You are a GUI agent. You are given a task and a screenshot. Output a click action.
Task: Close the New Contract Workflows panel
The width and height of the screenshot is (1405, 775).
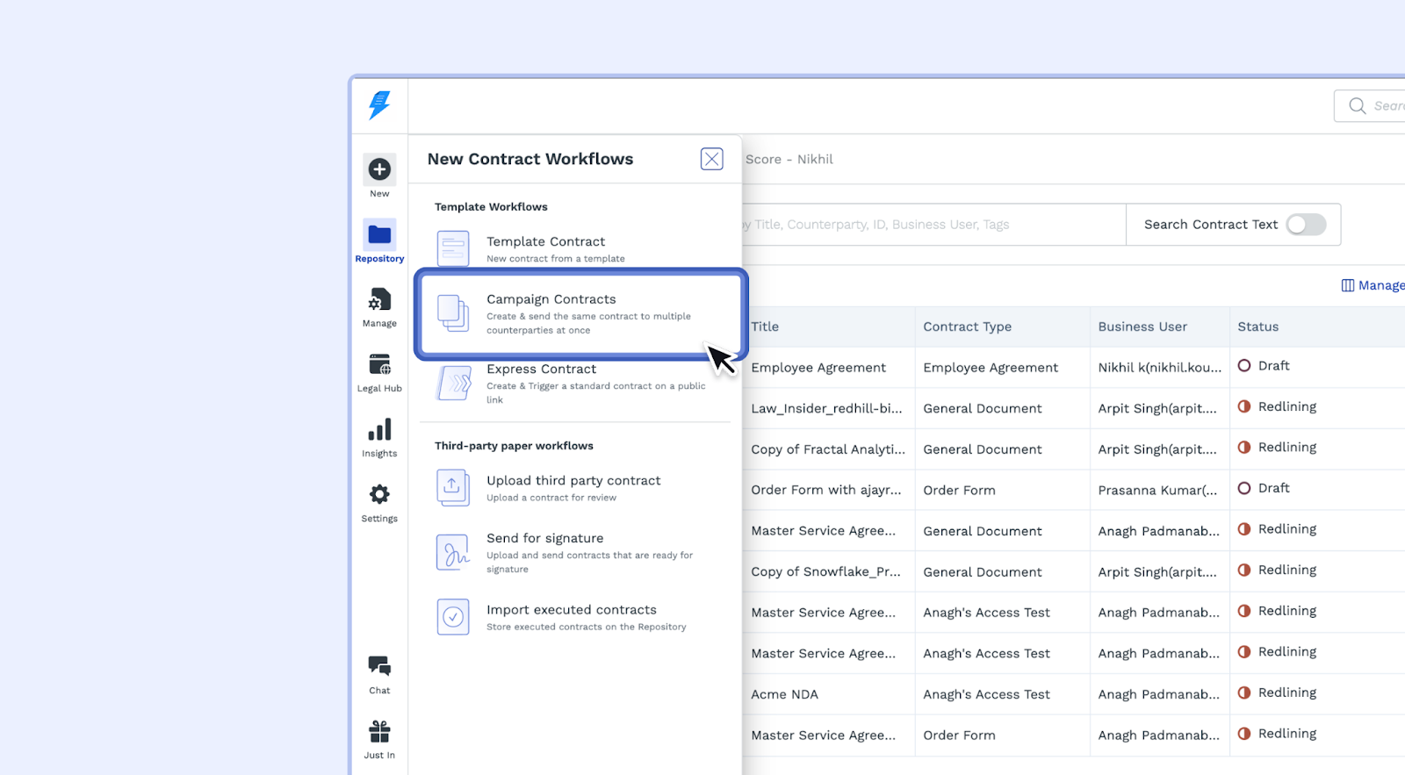(711, 159)
